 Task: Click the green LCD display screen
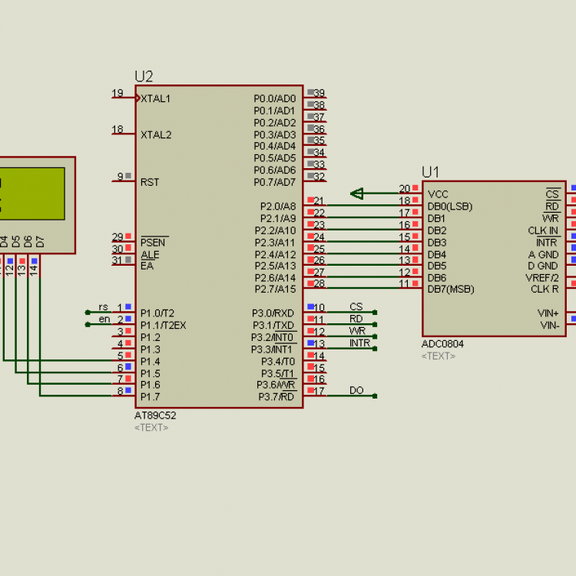coord(31,191)
